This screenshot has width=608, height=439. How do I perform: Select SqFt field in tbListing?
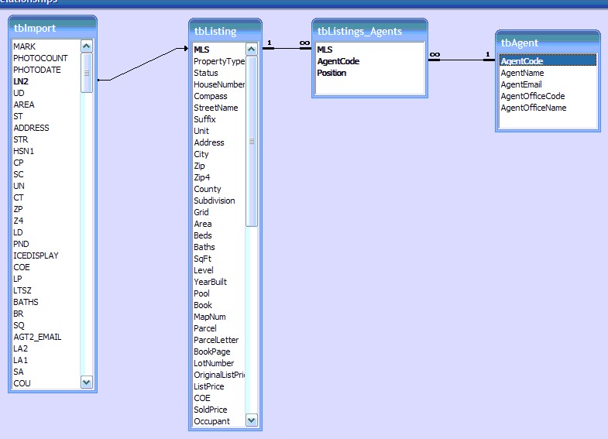[202, 259]
